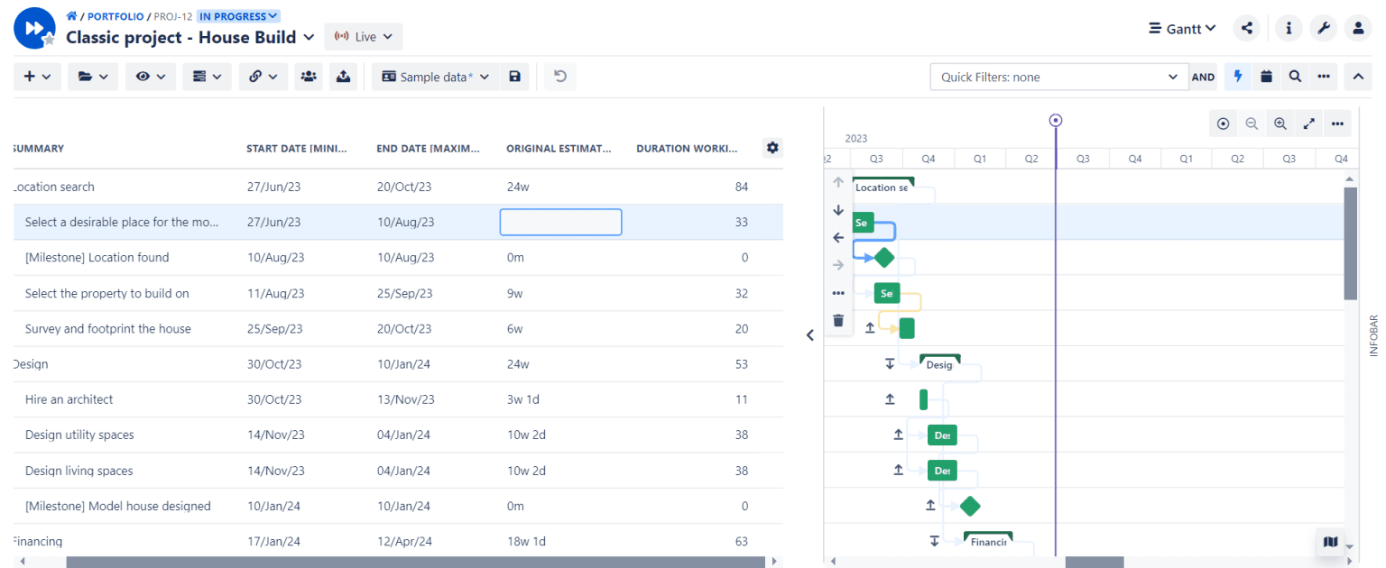Open the INFOBAR side panel

[1374, 335]
